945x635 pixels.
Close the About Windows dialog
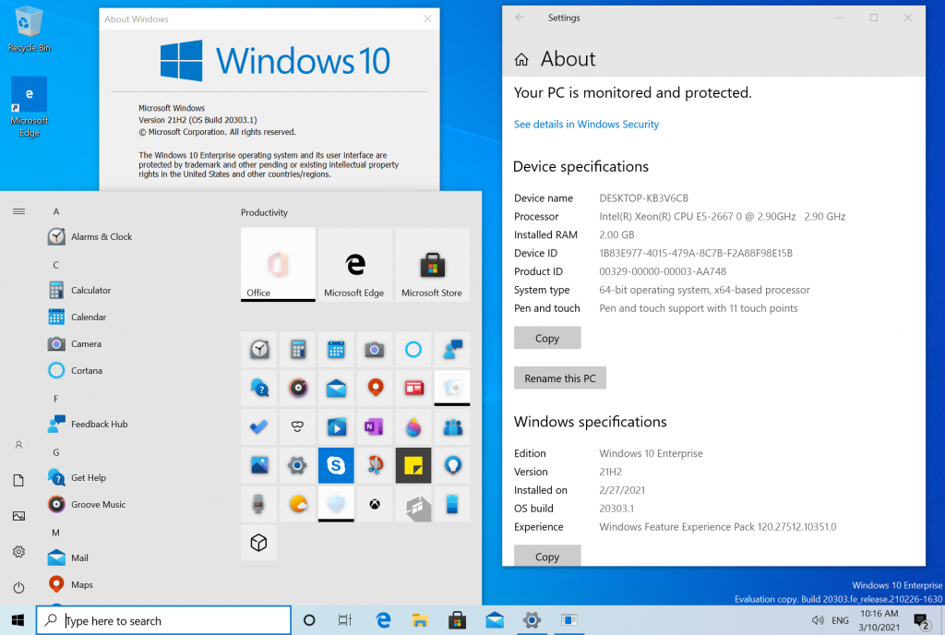(427, 18)
